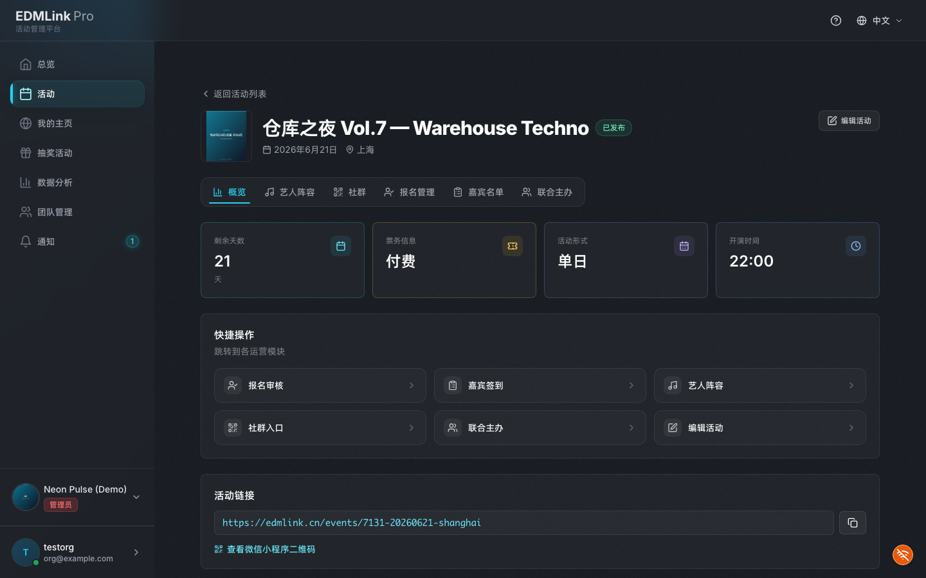Open 团队管理 sidebar item
The image size is (926, 578).
point(77,212)
